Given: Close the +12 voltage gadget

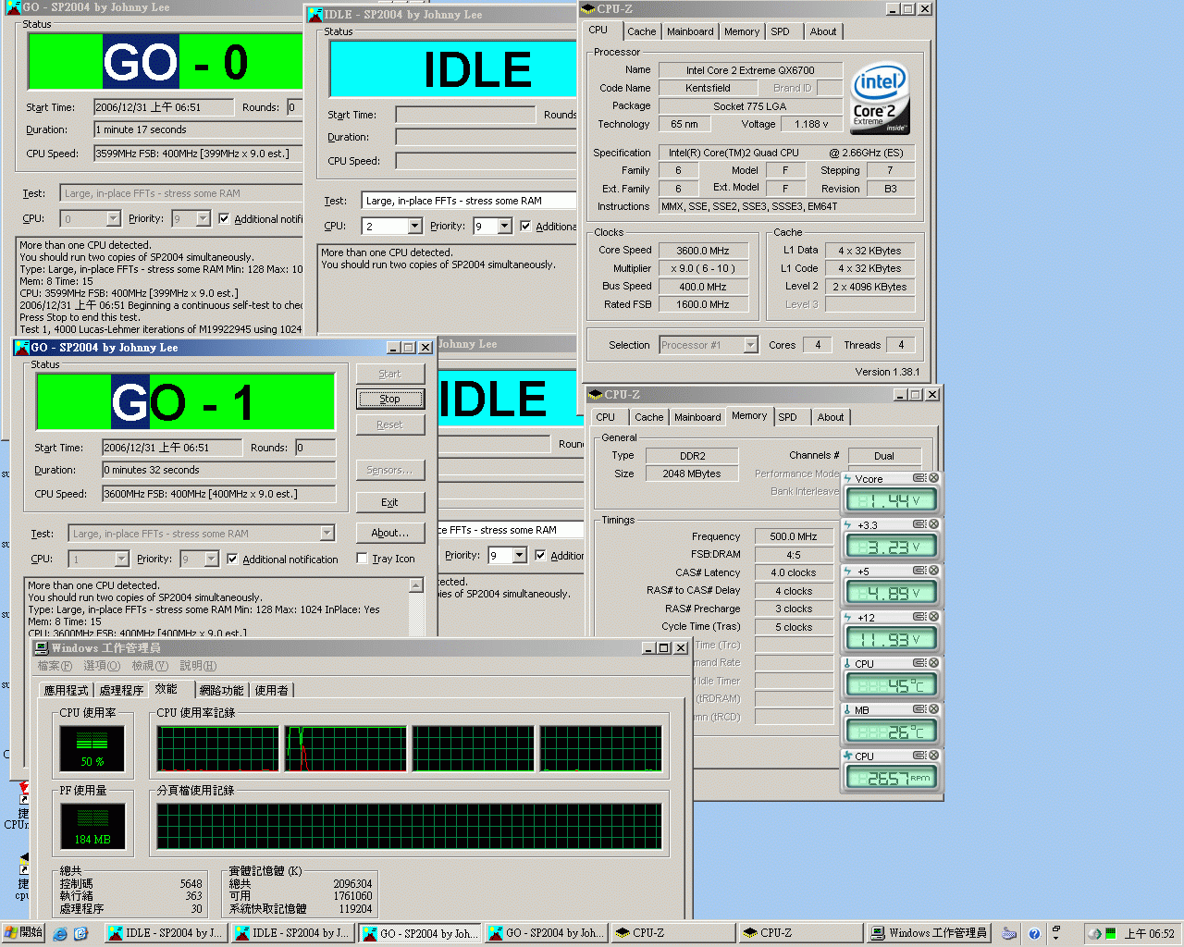Looking at the screenshot, I should click(x=933, y=617).
